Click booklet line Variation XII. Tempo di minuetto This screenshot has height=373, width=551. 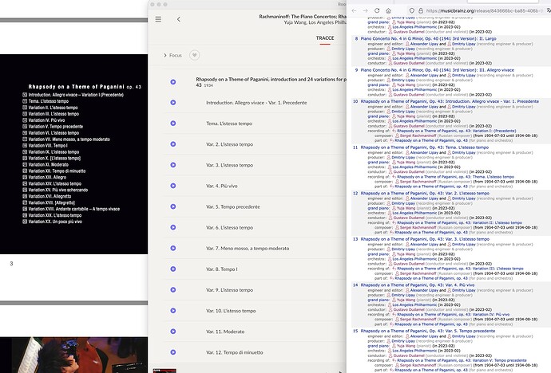[57, 171]
